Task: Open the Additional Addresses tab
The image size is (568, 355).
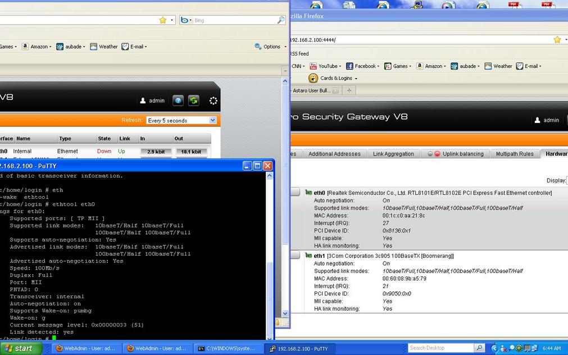Action: pos(334,154)
